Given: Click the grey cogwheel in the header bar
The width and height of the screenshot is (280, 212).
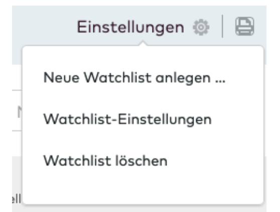Looking at the screenshot, I should 201,27.
